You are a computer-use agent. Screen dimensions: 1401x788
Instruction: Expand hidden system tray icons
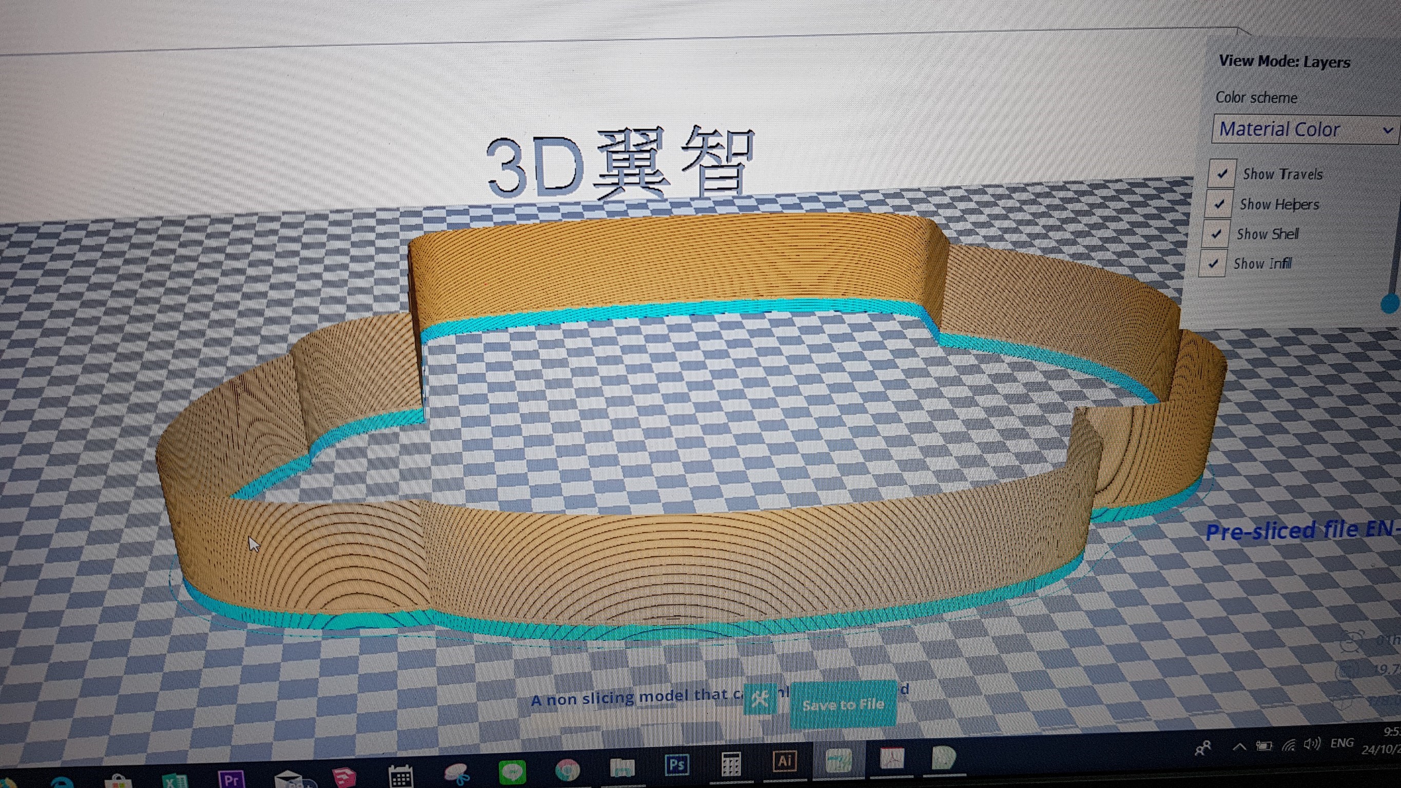coord(1240,747)
